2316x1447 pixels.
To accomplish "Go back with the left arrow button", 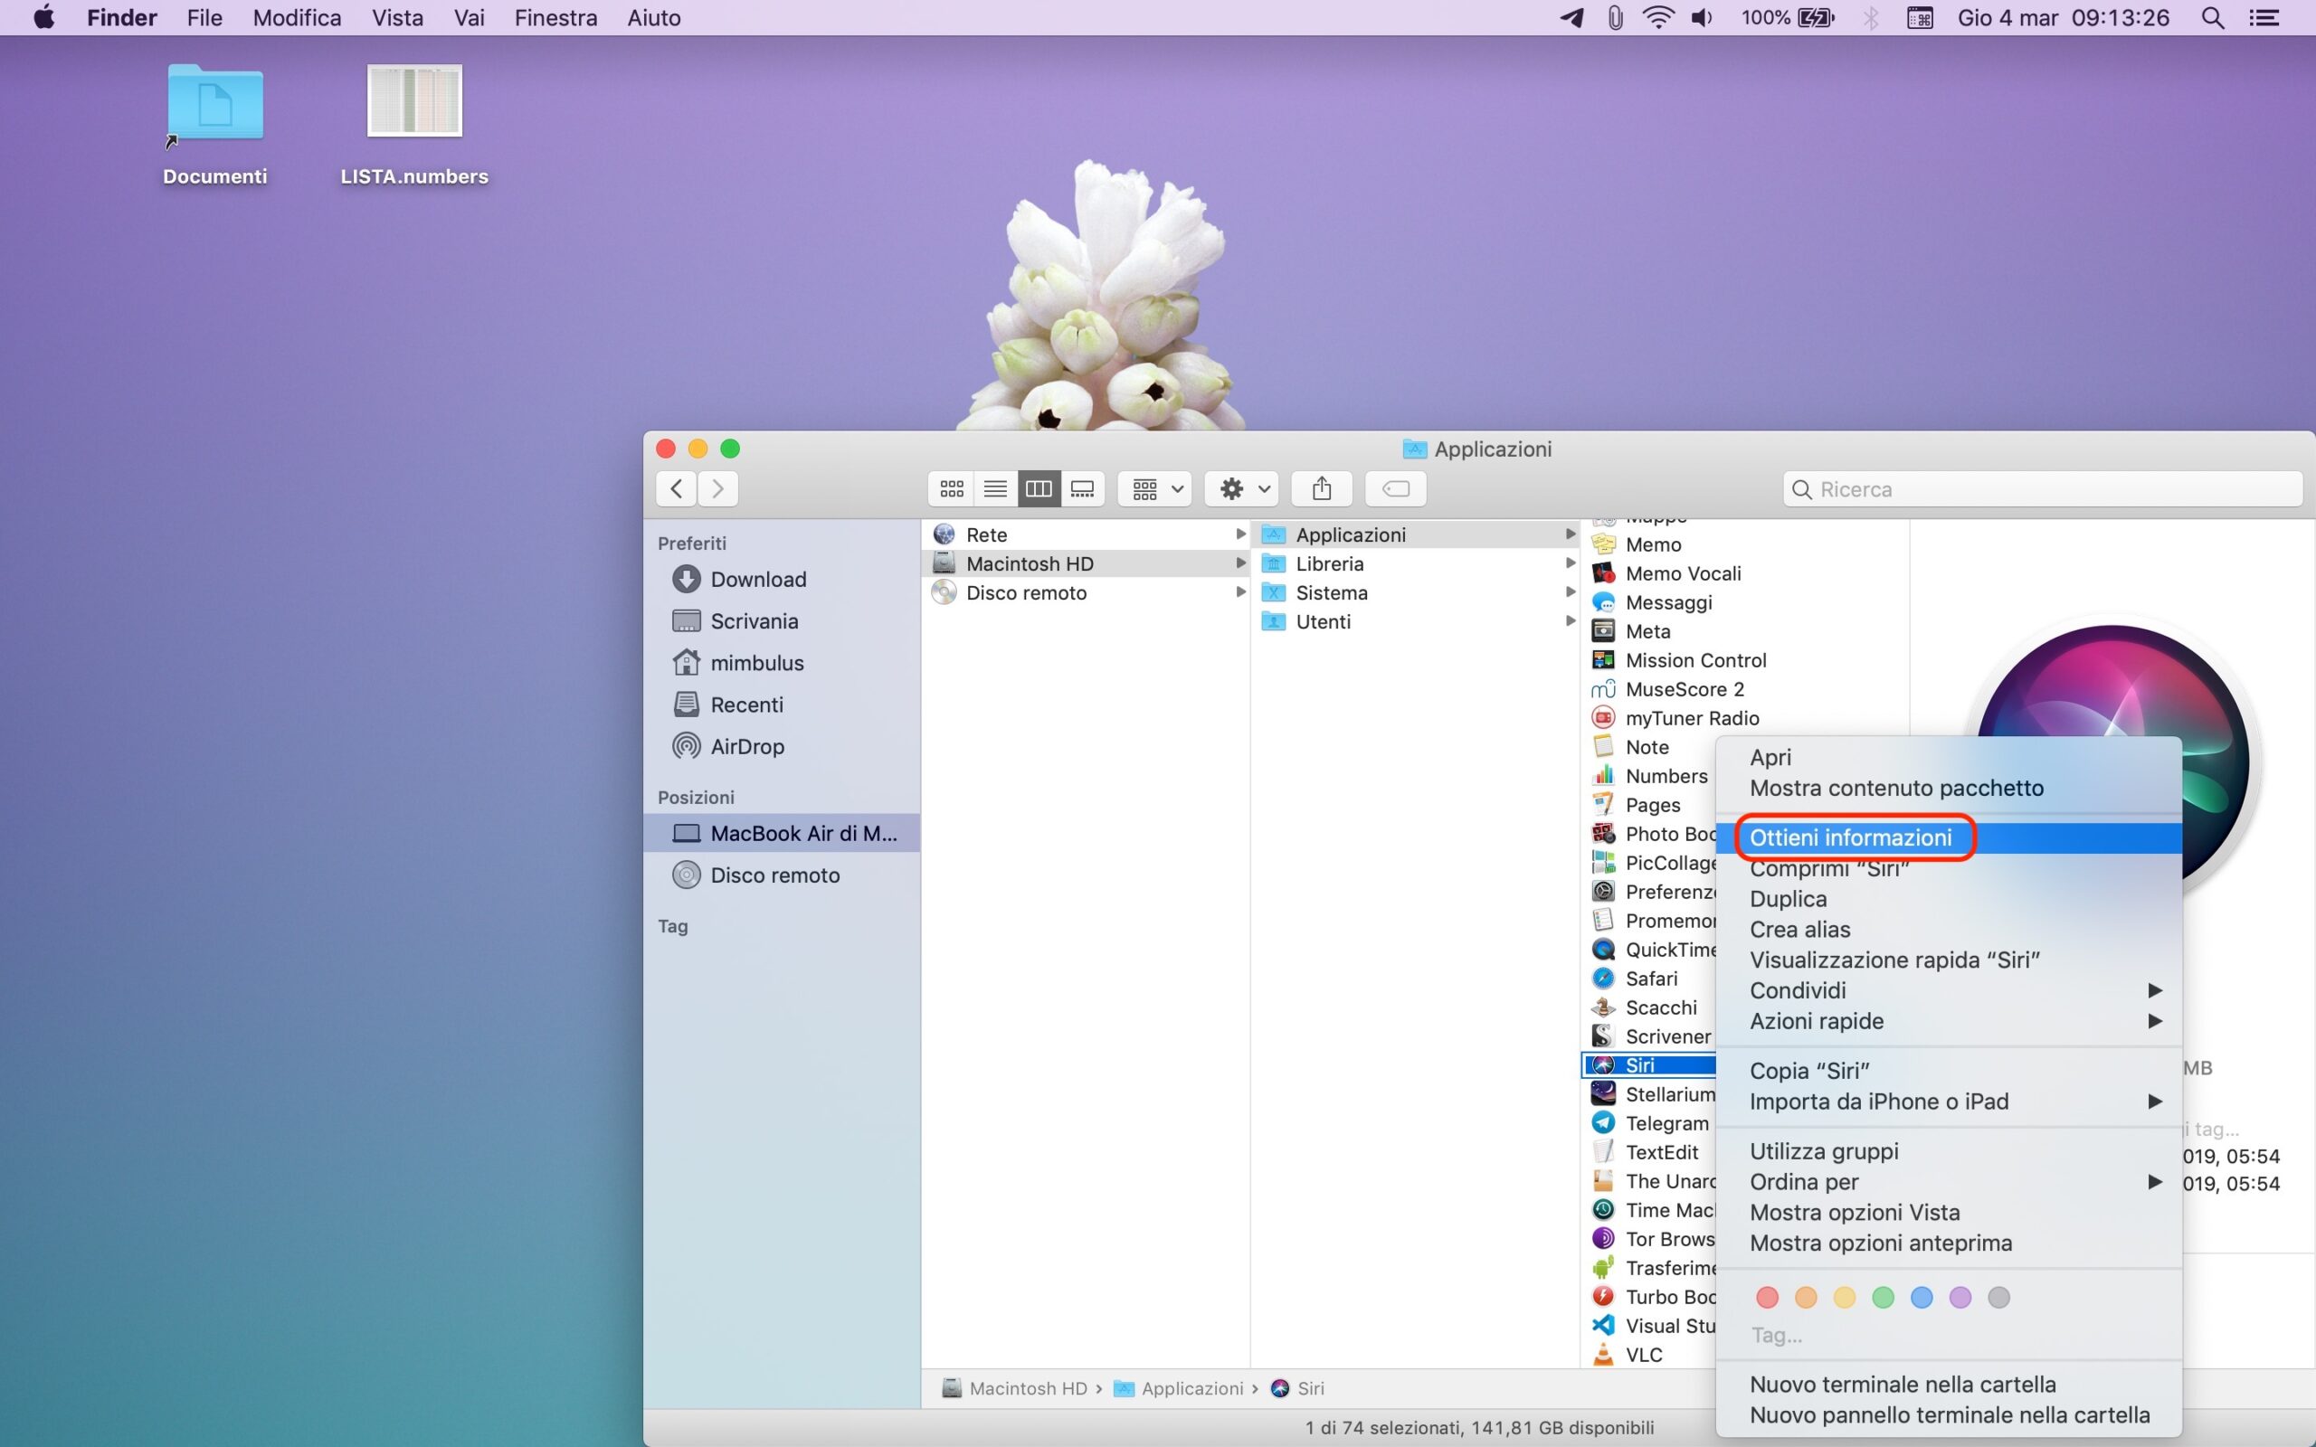I will click(677, 489).
